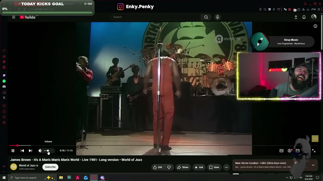Focus the YouTube search box
Viewport: 323px width, 181px height.
[156, 17]
